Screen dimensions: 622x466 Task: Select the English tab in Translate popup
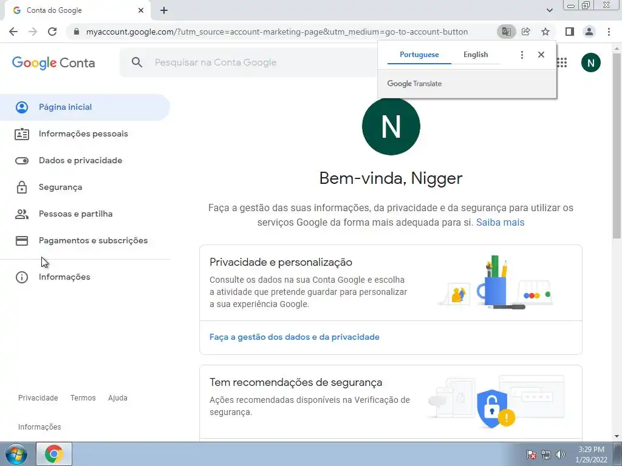(x=476, y=55)
